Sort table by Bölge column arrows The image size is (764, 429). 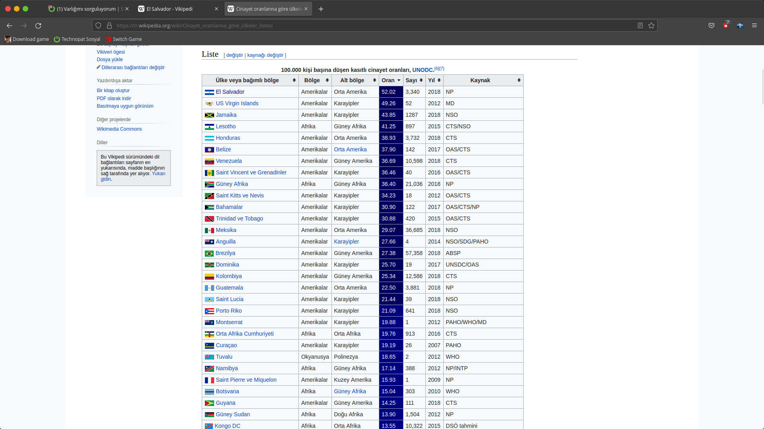click(327, 80)
